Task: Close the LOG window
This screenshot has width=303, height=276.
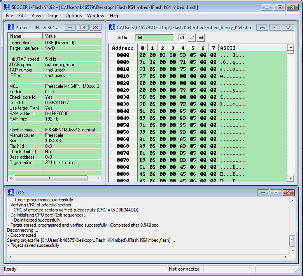Action: click(289, 193)
